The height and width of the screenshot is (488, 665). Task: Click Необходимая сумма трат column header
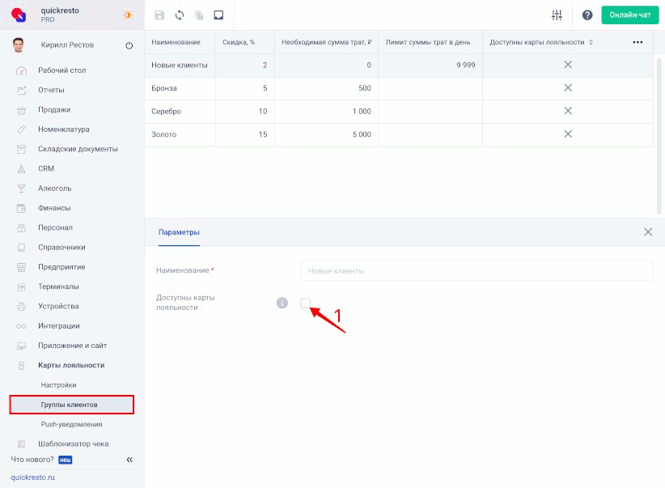(327, 42)
